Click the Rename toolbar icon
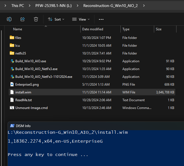Screen dimensions: 184x166 [x=9, y=19]
